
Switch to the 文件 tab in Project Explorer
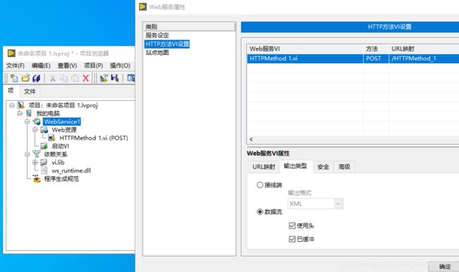point(30,92)
